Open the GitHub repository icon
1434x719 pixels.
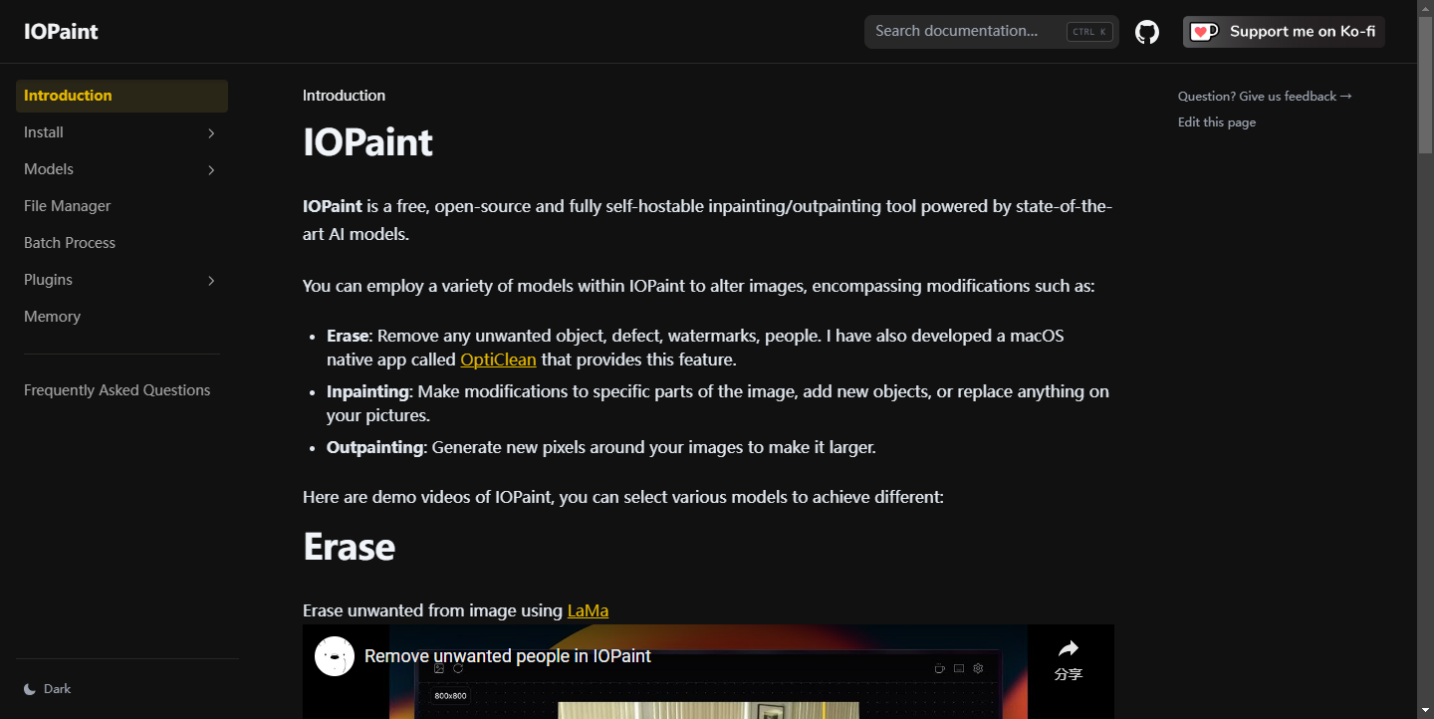(1147, 32)
